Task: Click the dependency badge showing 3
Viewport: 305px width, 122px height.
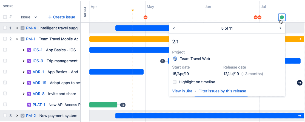Action: (x=123, y=105)
